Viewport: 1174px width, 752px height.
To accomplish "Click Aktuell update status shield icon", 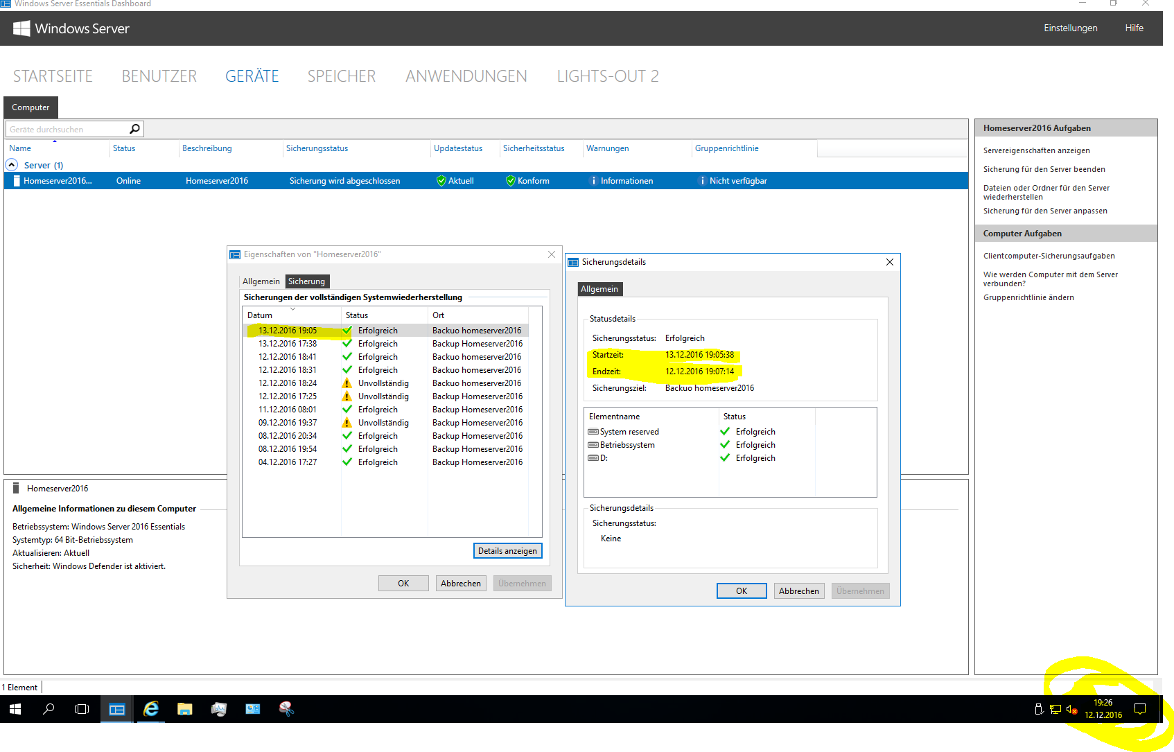I will click(441, 181).
